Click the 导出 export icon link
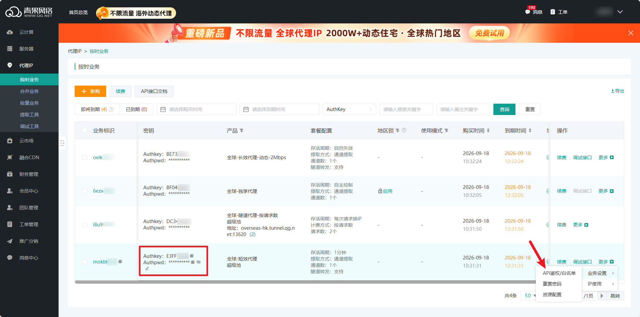 618,91
